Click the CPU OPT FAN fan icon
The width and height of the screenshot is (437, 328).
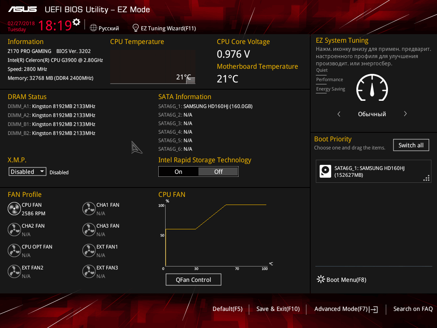14,250
